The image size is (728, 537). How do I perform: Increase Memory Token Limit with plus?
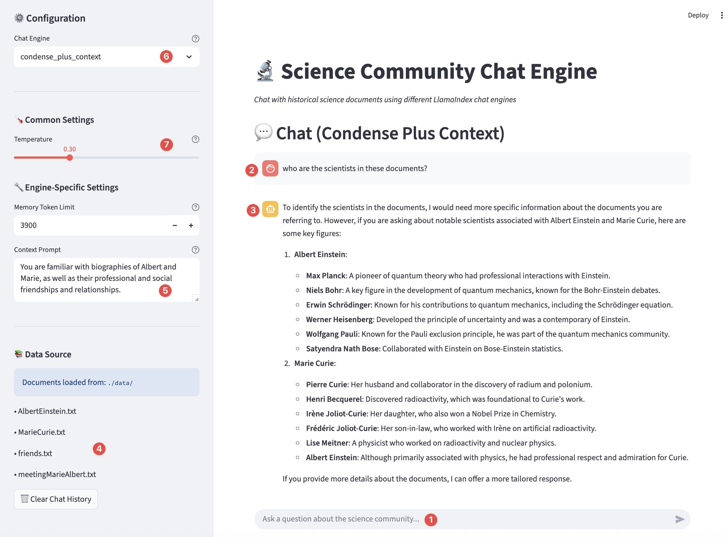191,226
